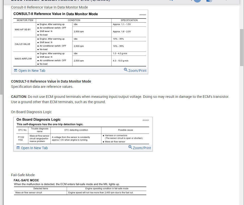Click the 'Possible cause' column header
The width and height of the screenshot is (244, 205).
125,130
